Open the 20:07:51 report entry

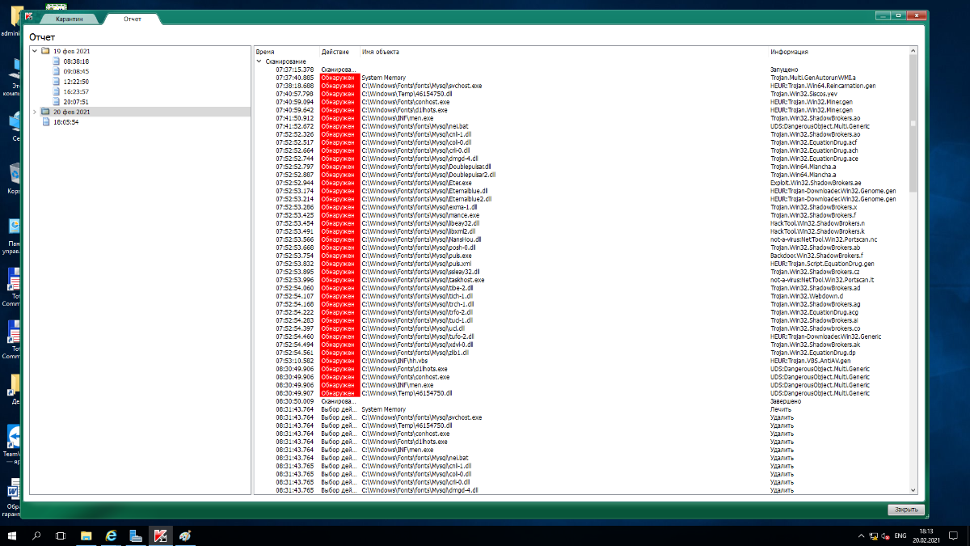[76, 102]
